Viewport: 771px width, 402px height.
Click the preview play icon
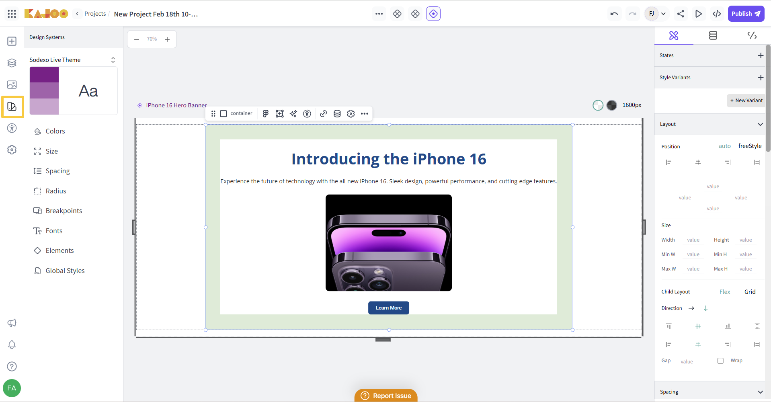coord(699,14)
